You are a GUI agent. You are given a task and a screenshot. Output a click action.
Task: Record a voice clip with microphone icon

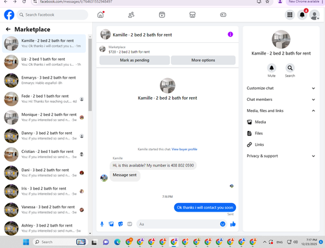[x=102, y=224]
